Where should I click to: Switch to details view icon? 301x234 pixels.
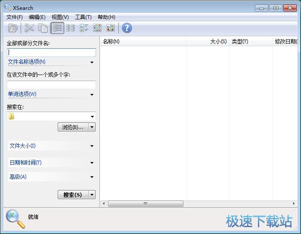pos(57,28)
